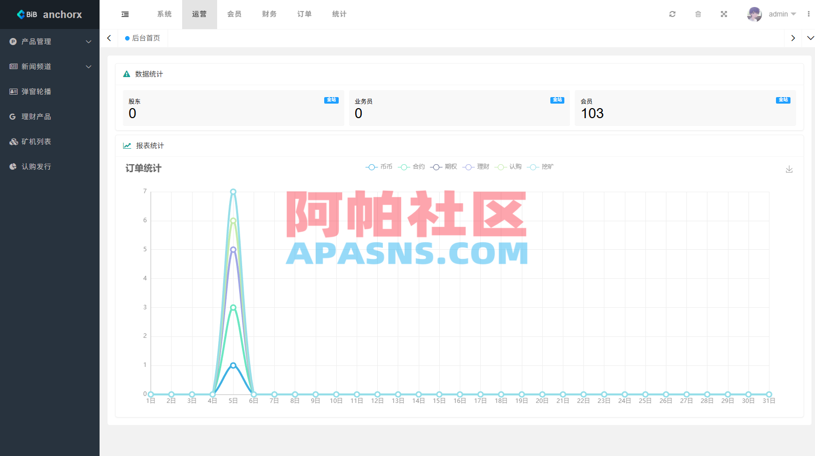Viewport: 815px width, 456px height.
Task: Click the 全站 badge on 业务员 card
Action: tap(557, 100)
